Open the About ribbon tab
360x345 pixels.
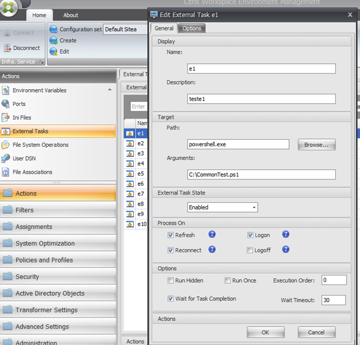pyautogui.click(x=71, y=16)
